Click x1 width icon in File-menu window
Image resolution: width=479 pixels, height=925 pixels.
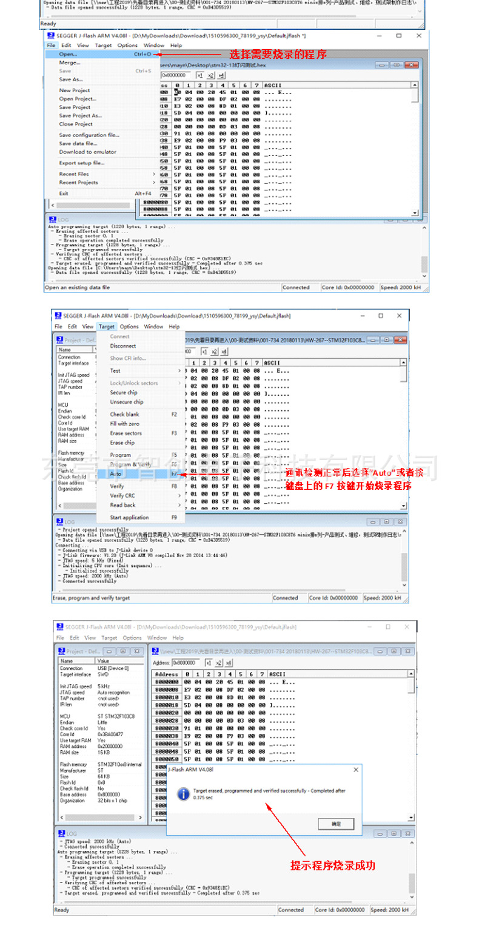tap(200, 75)
